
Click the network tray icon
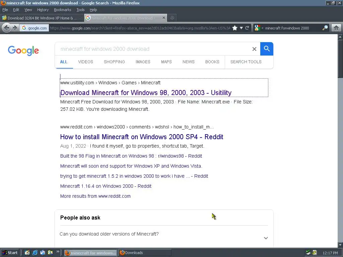click(308, 253)
